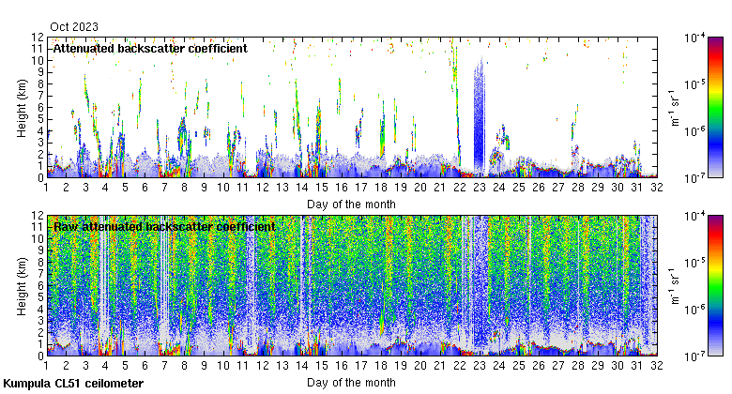Image resolution: width=732 pixels, height=394 pixels.
Task: Click the lower color bar's 10⁻⁴ tick label
Action: pos(694,216)
